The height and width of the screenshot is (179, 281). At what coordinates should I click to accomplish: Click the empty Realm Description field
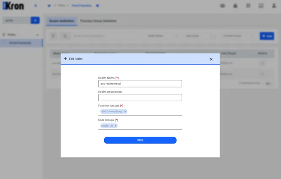click(x=140, y=98)
